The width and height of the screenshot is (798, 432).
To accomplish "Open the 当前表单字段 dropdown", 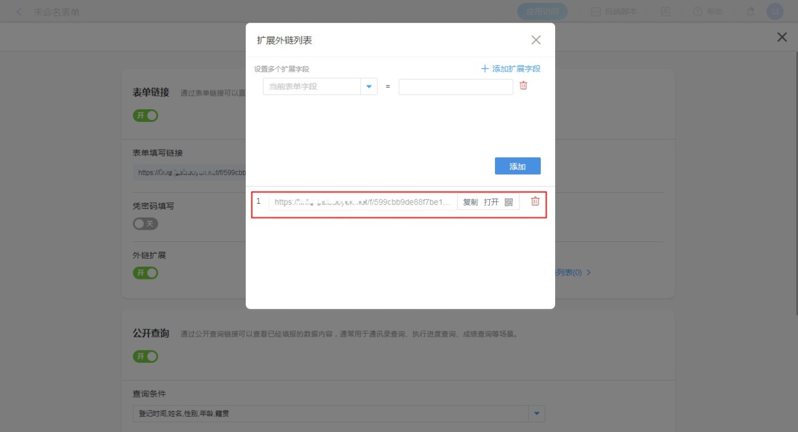I will coord(369,87).
